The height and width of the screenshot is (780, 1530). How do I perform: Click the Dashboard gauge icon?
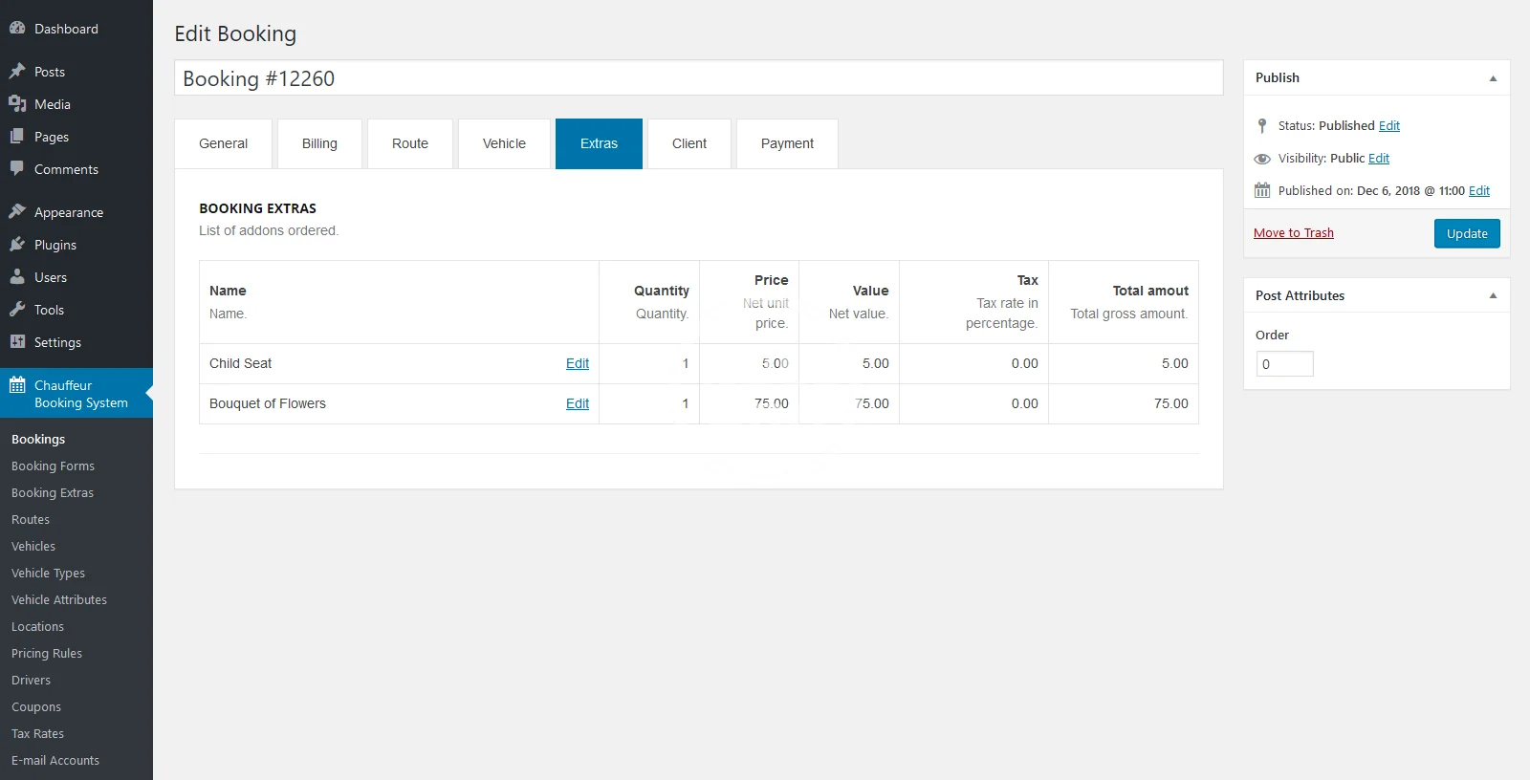17,29
